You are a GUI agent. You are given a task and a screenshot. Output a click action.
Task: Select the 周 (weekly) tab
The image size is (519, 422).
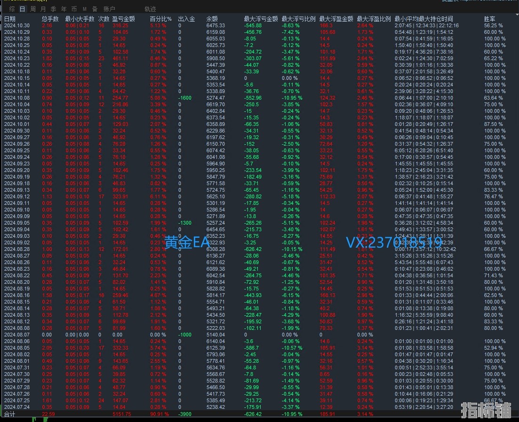point(32,9)
